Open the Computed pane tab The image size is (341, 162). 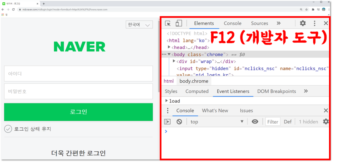[x=197, y=91]
